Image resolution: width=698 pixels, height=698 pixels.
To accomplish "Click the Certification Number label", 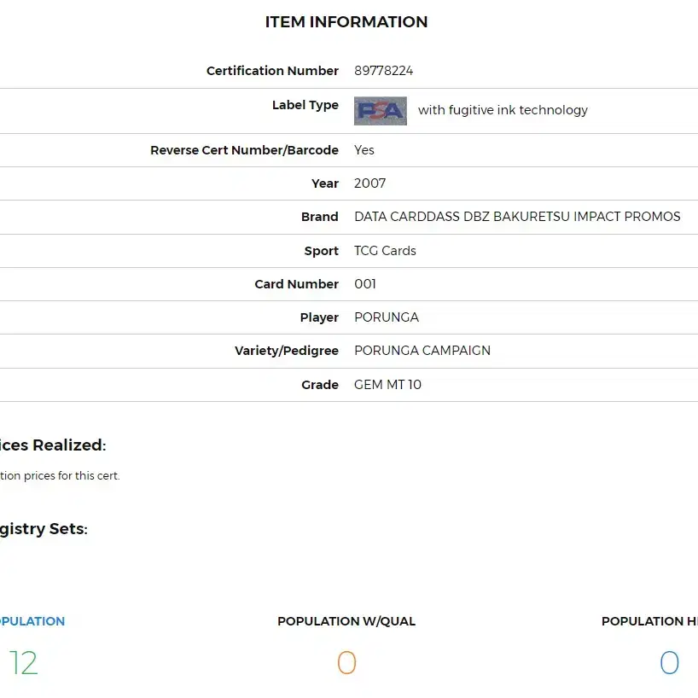I will tap(272, 71).
